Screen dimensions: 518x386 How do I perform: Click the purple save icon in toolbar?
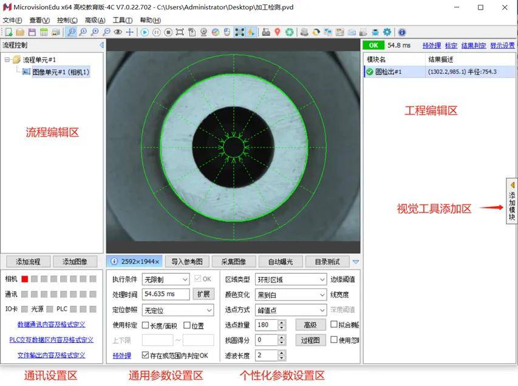[32, 32]
